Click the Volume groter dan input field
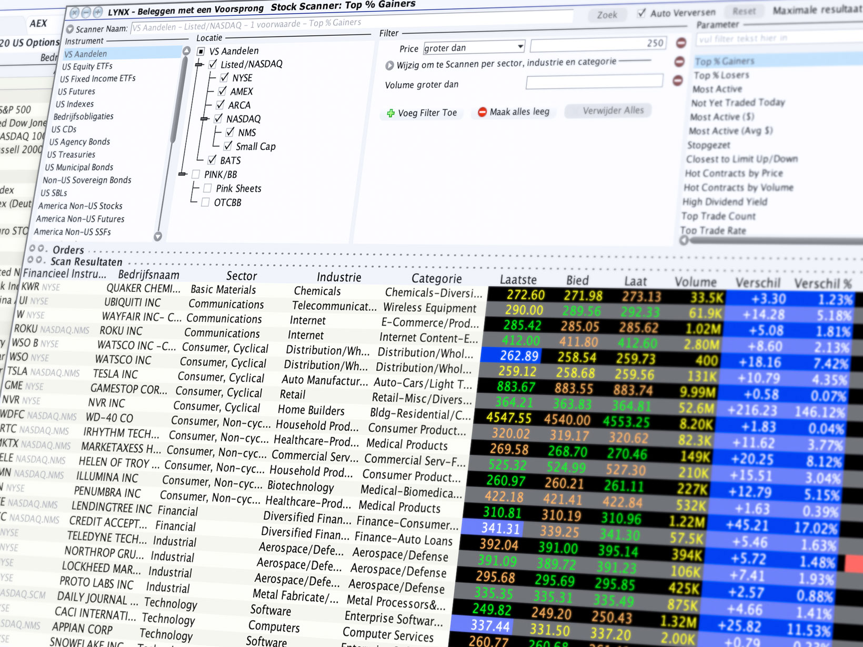 [x=594, y=82]
